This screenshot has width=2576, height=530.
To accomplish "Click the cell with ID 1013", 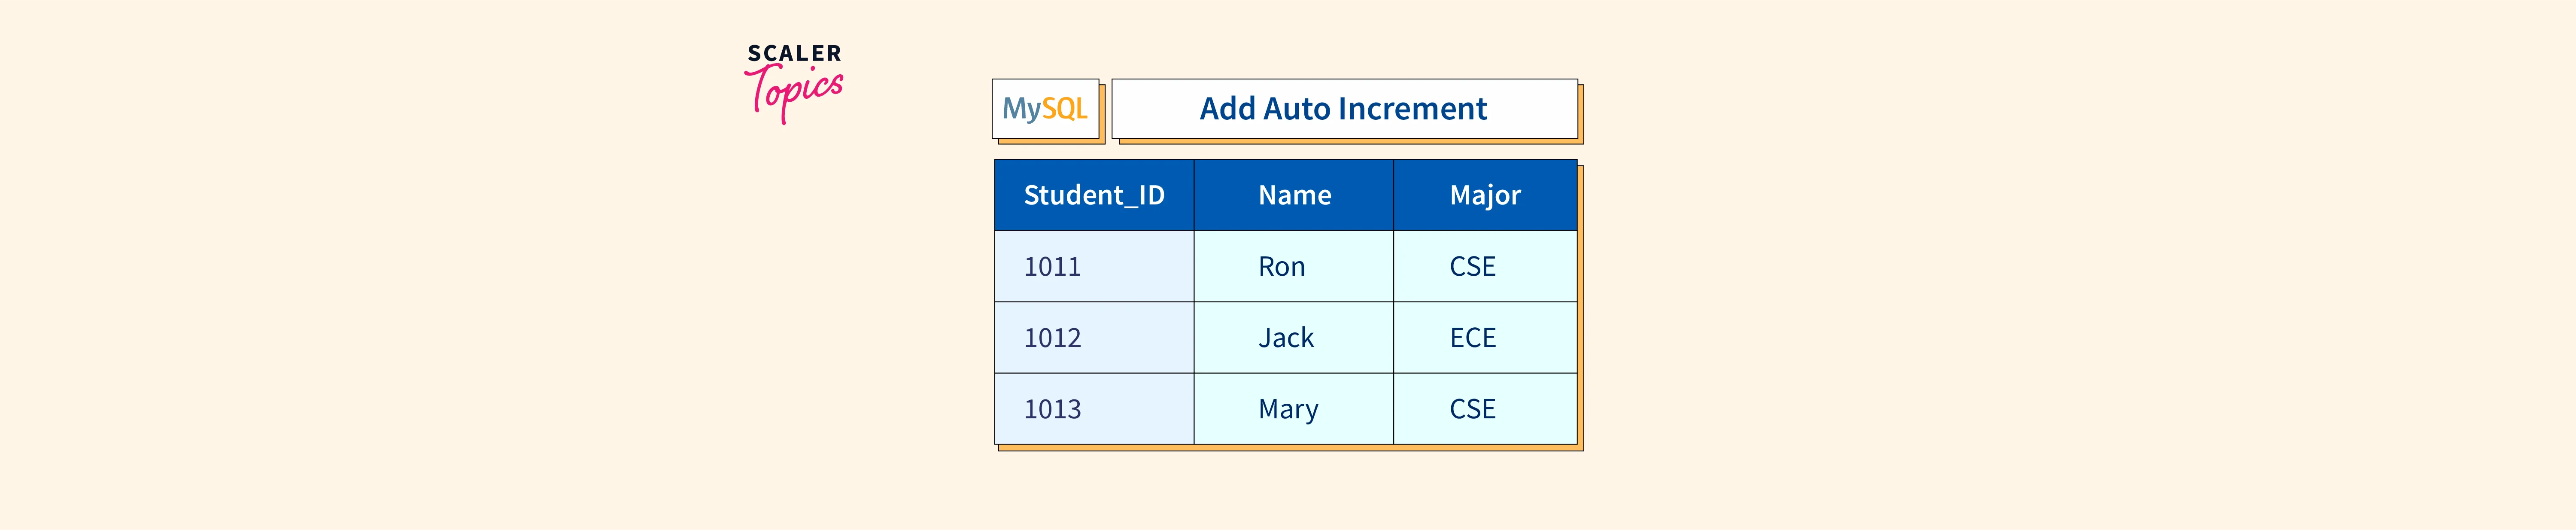I will pos(1094,409).
